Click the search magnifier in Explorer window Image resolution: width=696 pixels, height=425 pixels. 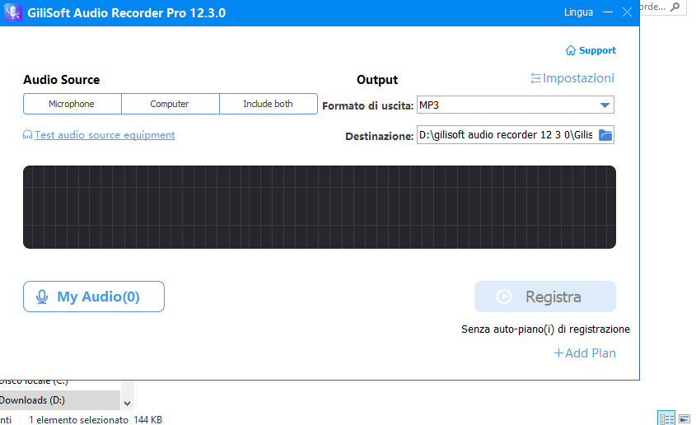(x=675, y=7)
